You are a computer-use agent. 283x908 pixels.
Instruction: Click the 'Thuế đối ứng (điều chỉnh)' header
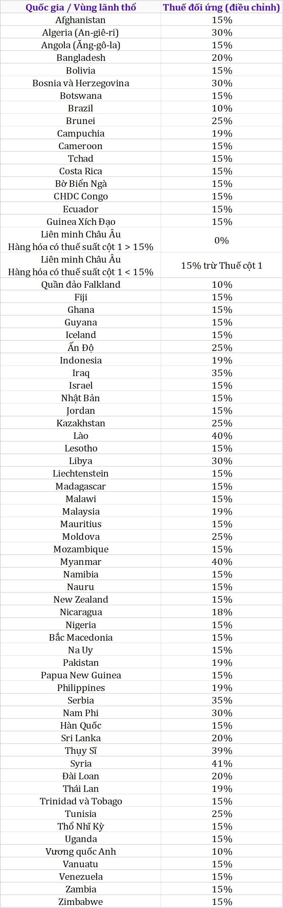tap(221, 7)
